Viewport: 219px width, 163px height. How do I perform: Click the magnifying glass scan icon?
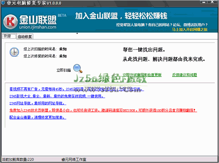coord(78,68)
